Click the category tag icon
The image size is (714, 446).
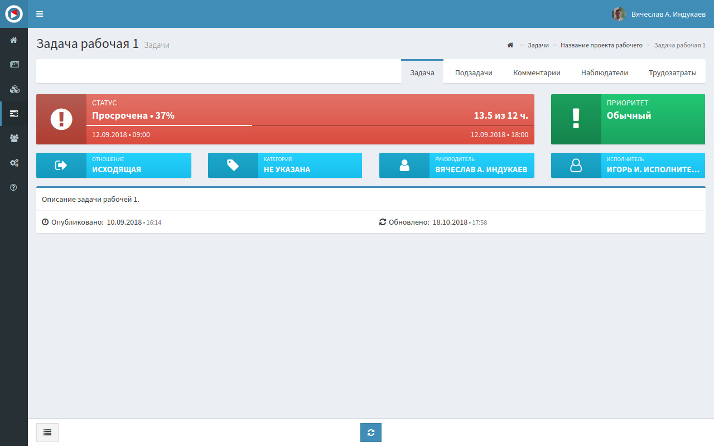point(233,166)
